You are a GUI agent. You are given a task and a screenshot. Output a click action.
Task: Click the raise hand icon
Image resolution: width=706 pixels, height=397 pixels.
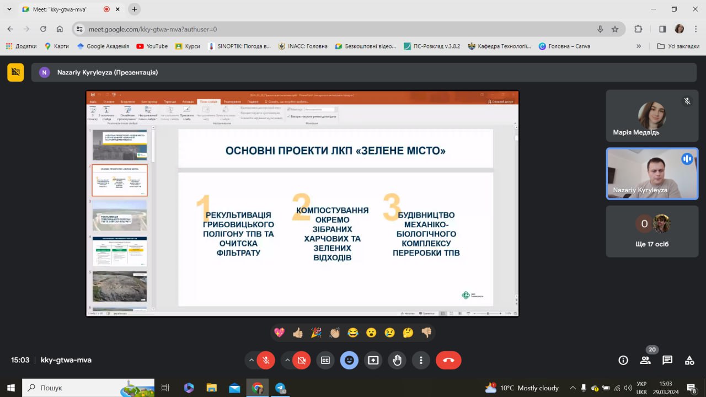pos(397,360)
